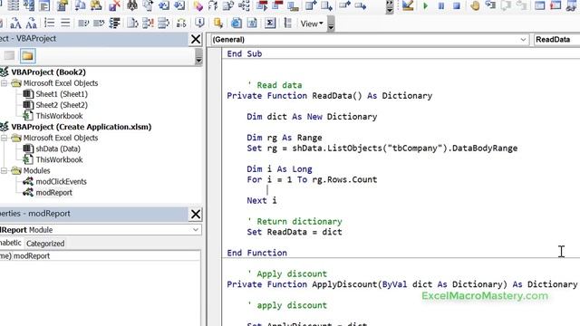This screenshot has height=326, width=580.
Task: Collapse Book2 Microsoft Excel Objects folder
Action: (x=4, y=83)
